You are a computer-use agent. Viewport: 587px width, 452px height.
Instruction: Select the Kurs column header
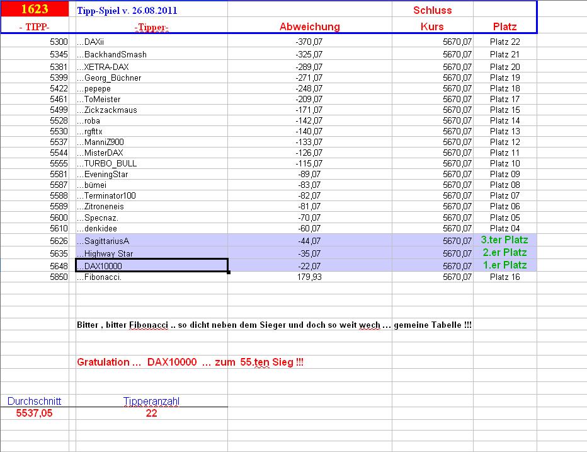pos(433,26)
